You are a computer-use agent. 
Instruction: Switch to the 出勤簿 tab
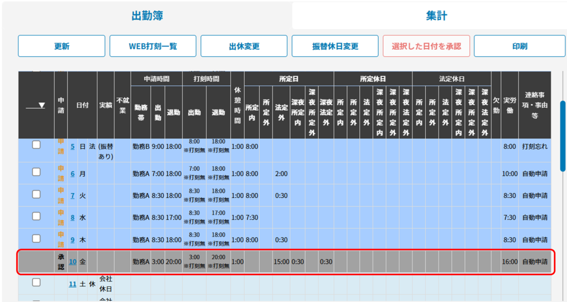147,16
